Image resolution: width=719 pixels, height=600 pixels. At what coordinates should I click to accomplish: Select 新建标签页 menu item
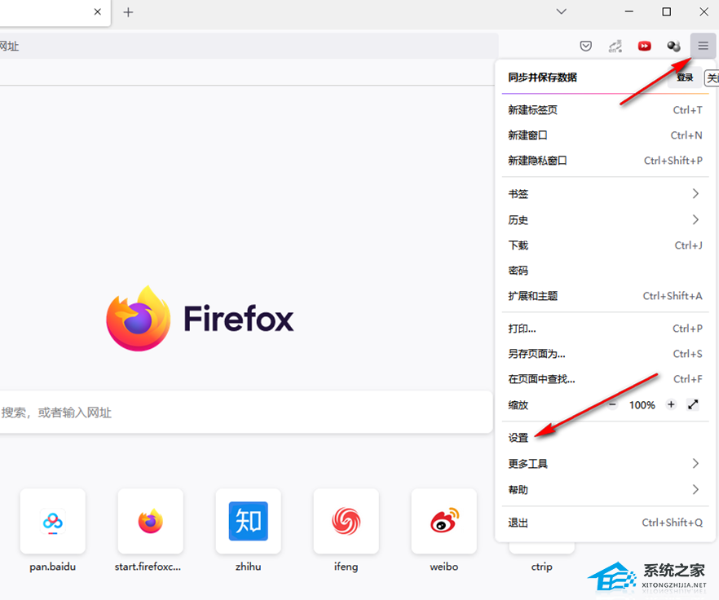pos(605,110)
